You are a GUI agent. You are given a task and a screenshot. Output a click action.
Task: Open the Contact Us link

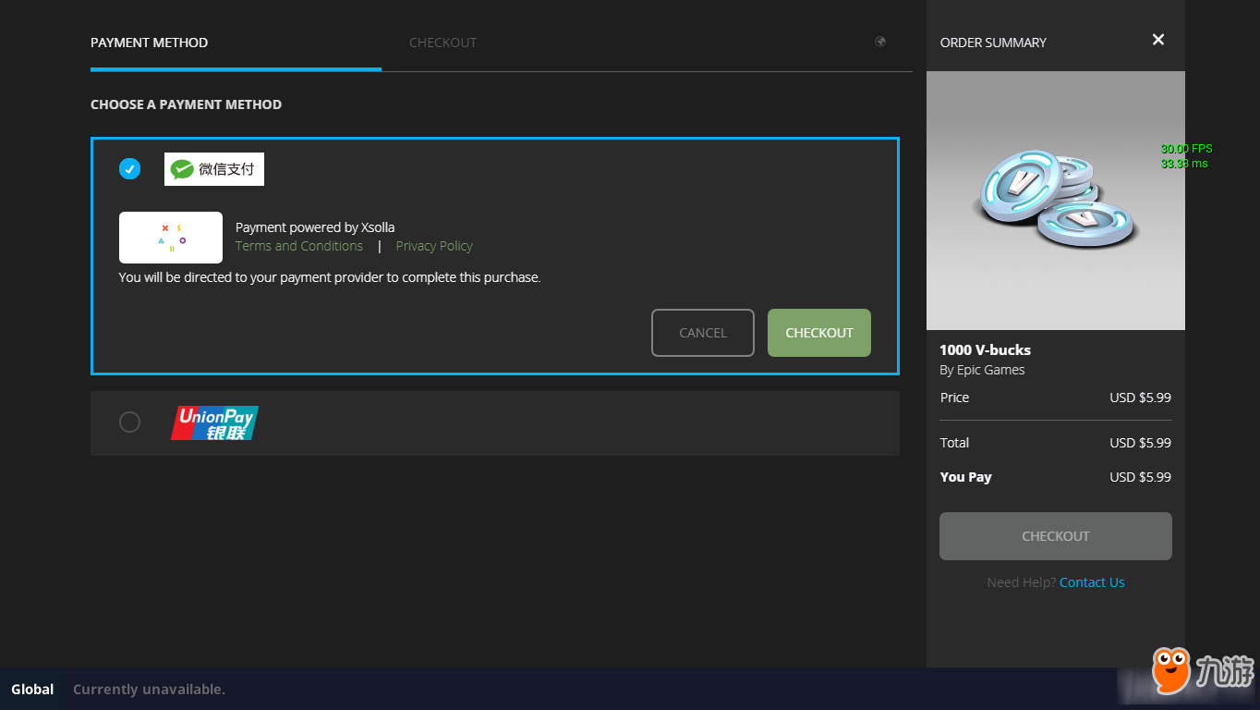pos(1092,582)
